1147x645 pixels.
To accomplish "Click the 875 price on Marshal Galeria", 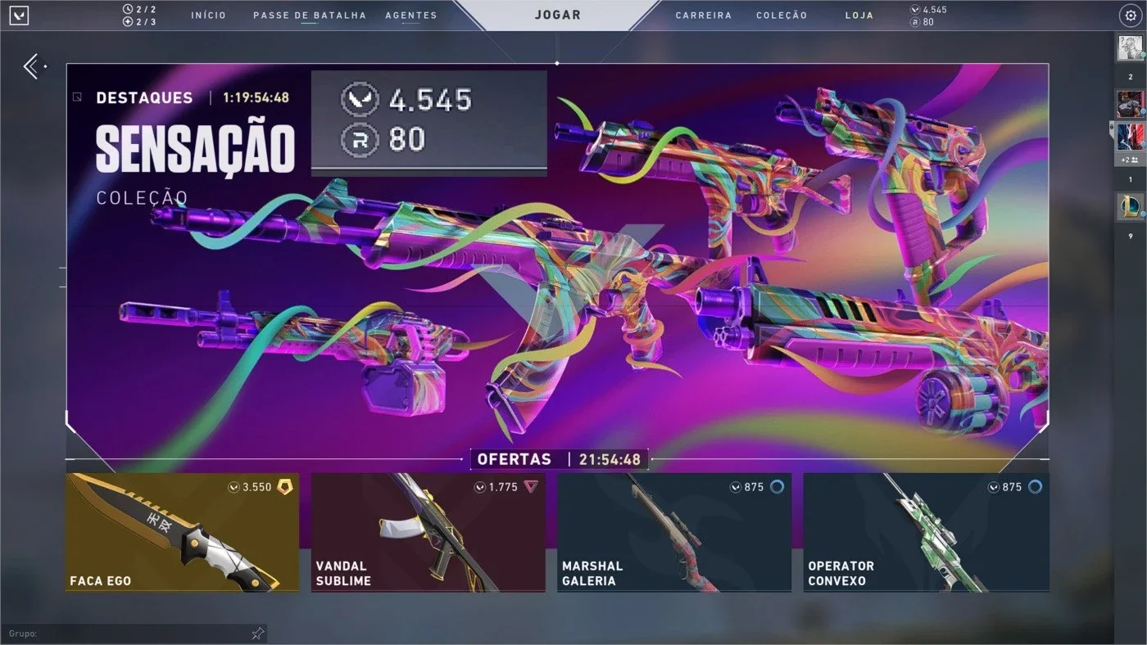I will (x=754, y=487).
